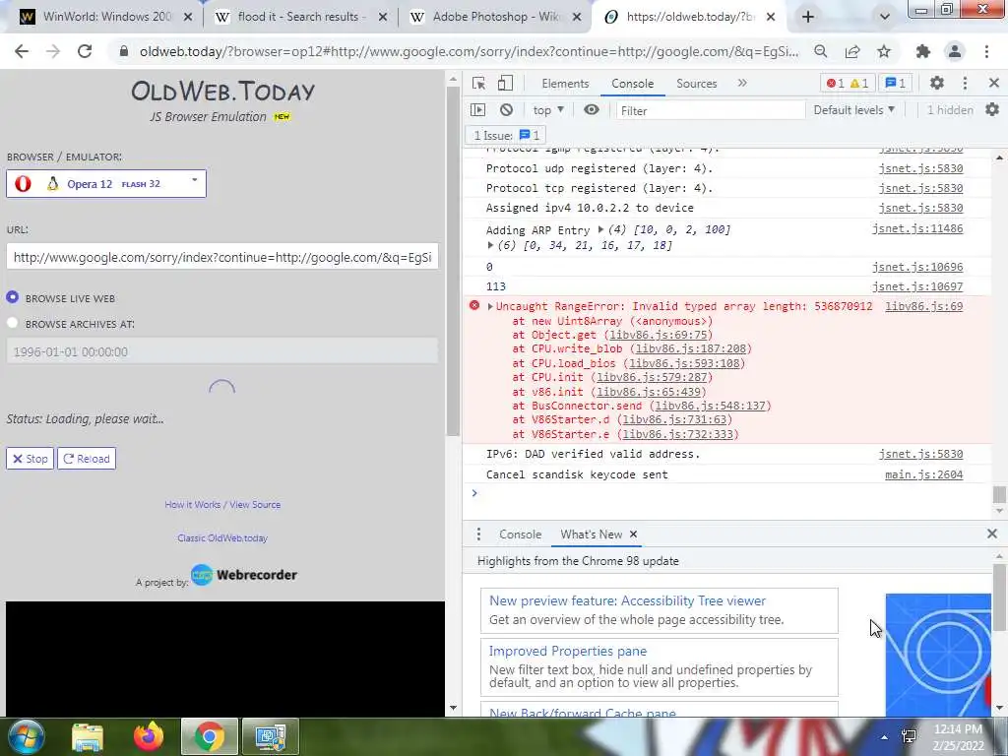Close the bottom drawer panel

click(x=992, y=534)
